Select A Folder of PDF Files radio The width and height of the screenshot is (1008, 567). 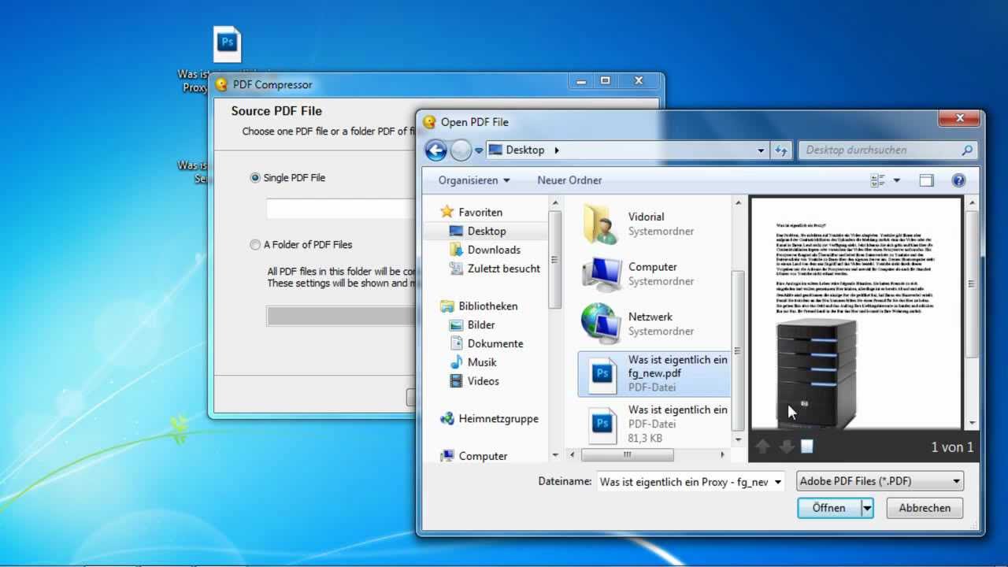(x=255, y=245)
